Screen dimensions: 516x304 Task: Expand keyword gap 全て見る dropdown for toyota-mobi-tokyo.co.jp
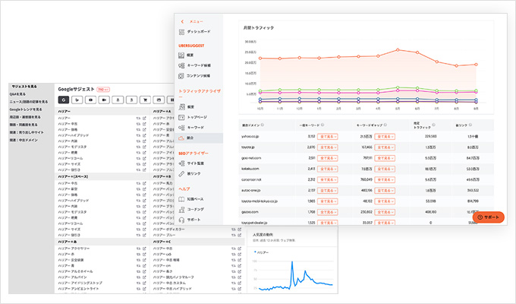[385, 201]
